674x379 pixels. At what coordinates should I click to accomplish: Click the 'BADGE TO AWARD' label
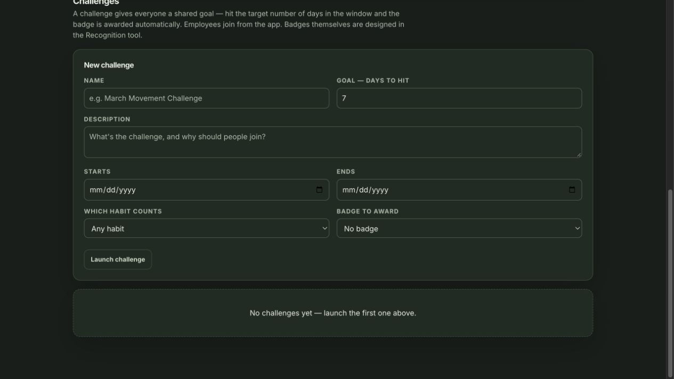tap(368, 211)
